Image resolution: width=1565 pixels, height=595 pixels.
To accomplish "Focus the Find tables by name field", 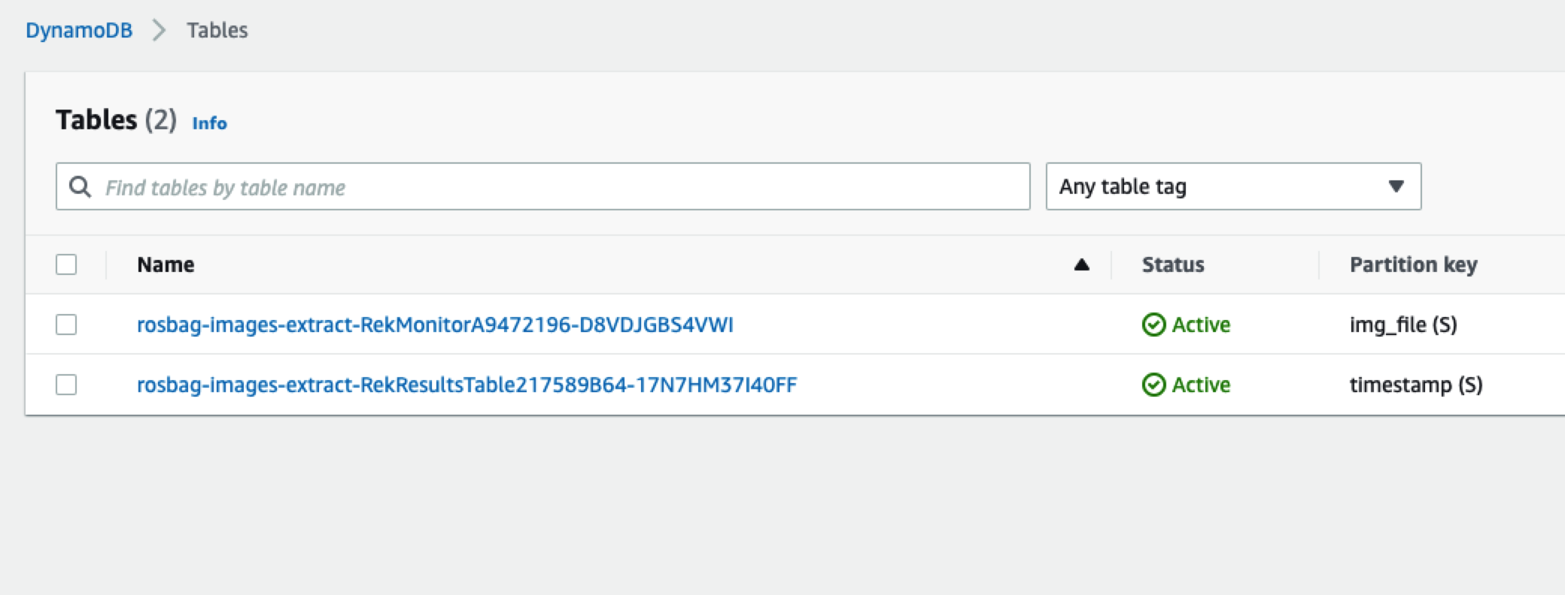I will (x=542, y=186).
